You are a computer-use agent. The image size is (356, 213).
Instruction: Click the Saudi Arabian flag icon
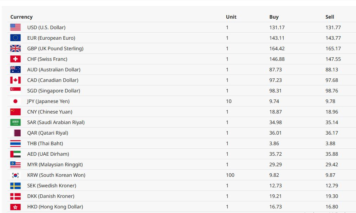[15, 122]
